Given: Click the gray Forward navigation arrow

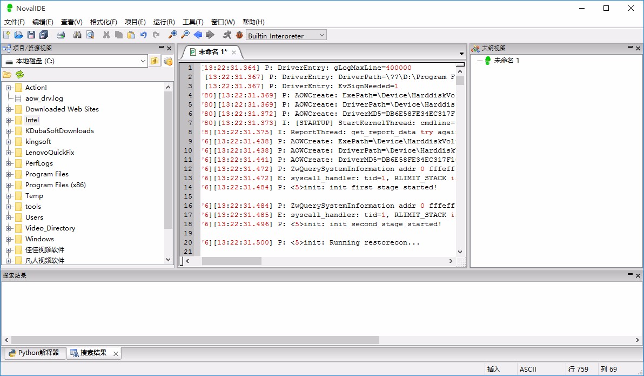Looking at the screenshot, I should tap(210, 35).
